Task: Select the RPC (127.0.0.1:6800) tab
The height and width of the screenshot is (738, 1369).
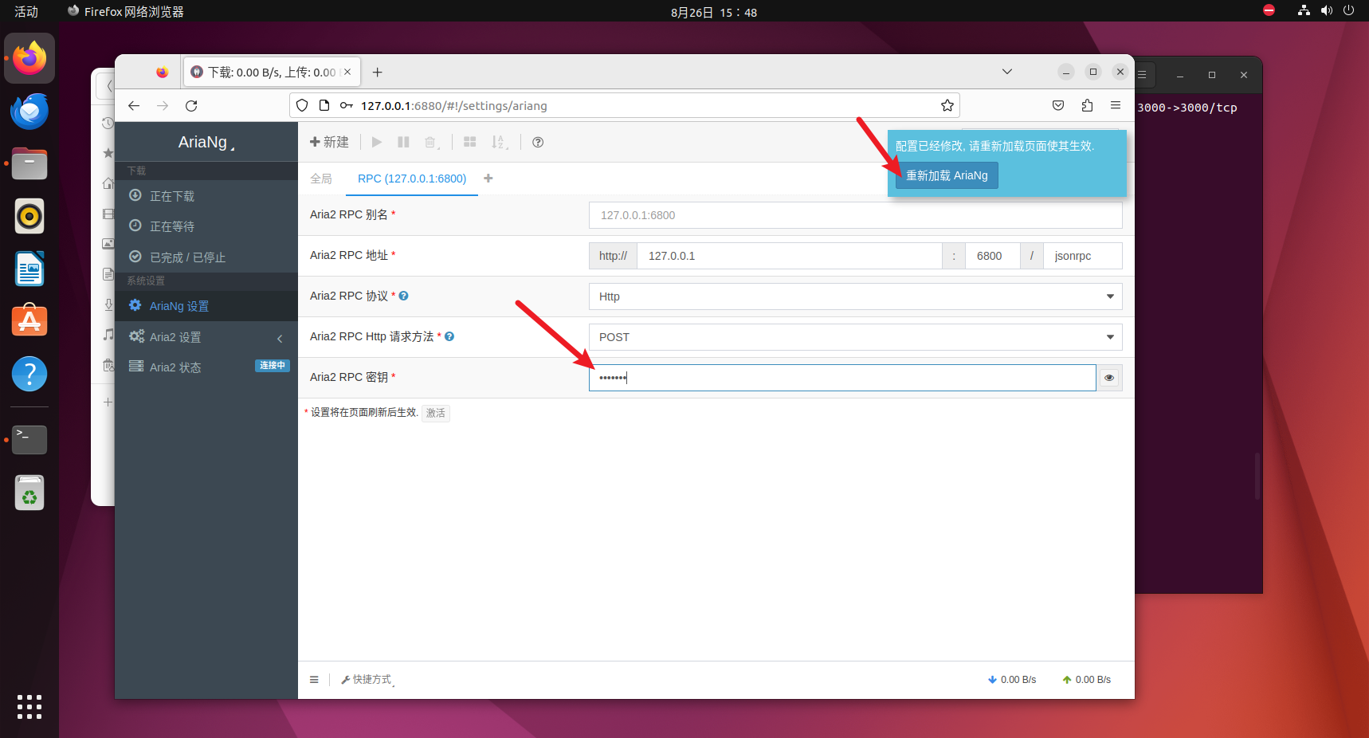Action: tap(411, 179)
